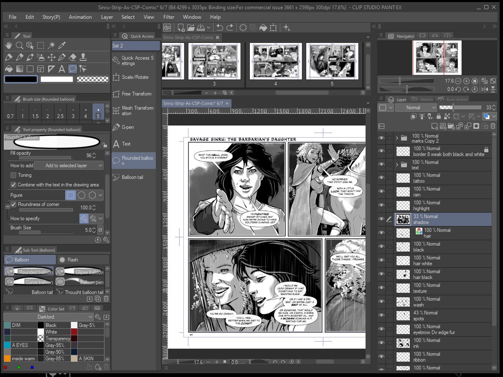Select the Zoom magnifier tool

point(19,45)
